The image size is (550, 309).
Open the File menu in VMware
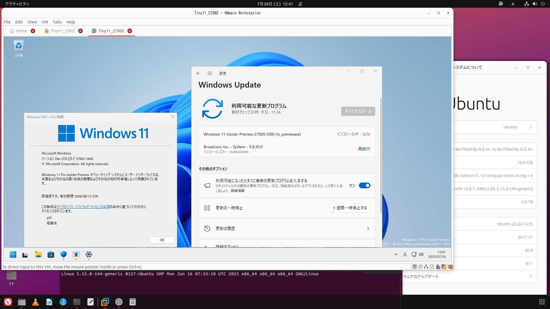(7, 22)
